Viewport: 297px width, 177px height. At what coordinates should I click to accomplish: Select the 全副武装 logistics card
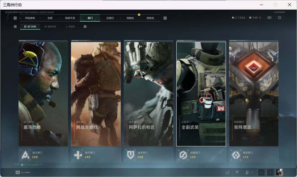pos(201,94)
